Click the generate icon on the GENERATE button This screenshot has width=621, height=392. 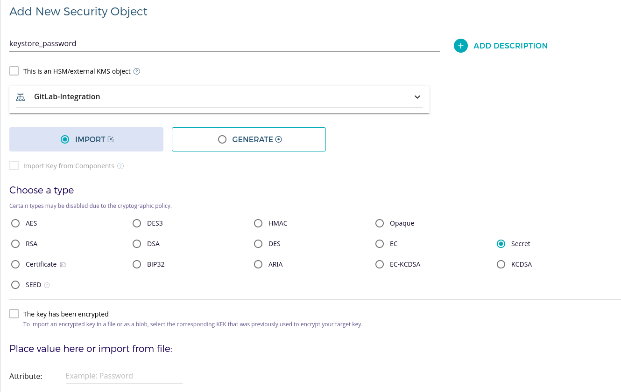pos(279,139)
